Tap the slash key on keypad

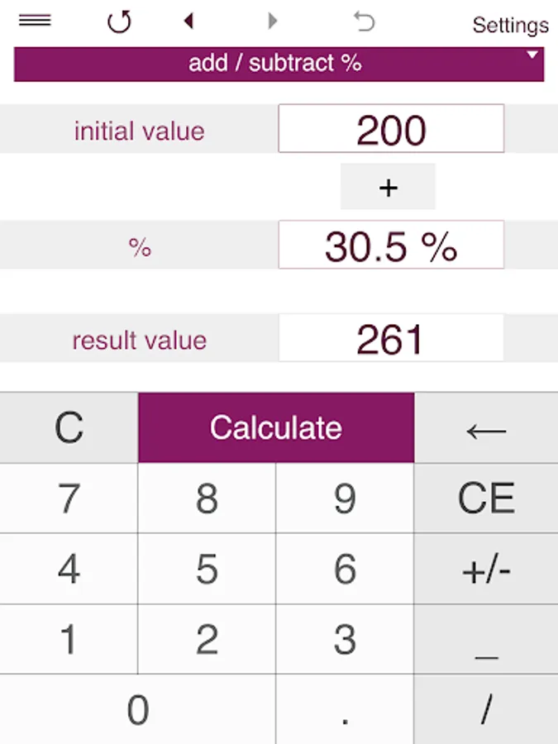[486, 709]
